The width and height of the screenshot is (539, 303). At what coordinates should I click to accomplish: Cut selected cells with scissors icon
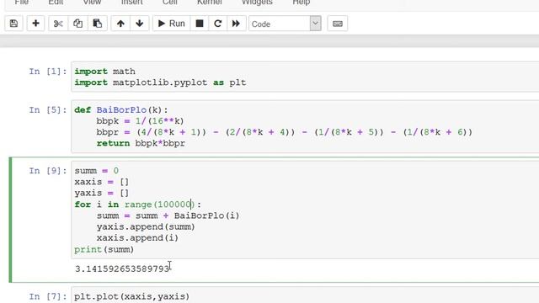(58, 24)
